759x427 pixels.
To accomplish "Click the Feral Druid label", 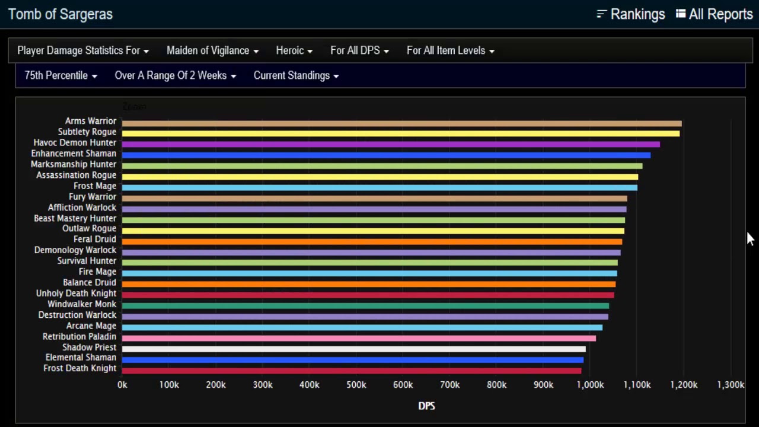I will (x=95, y=239).
